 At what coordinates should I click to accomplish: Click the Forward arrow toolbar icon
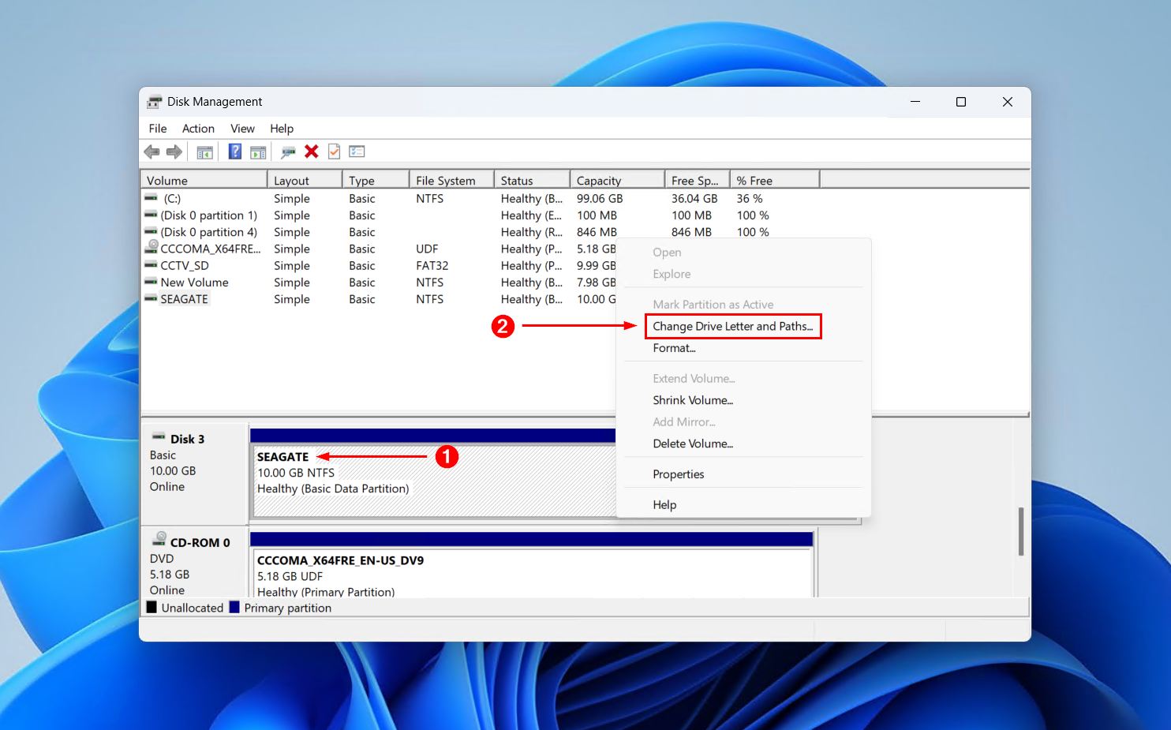[x=174, y=152]
